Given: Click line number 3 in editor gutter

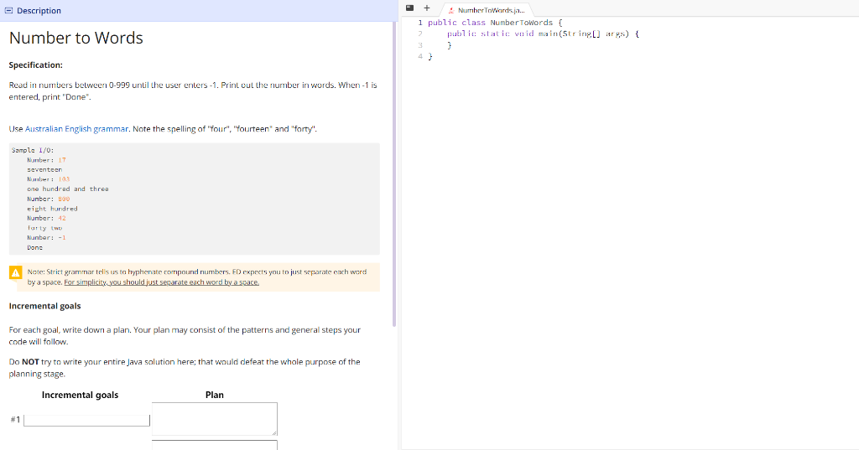Looking at the screenshot, I should pyautogui.click(x=420, y=45).
